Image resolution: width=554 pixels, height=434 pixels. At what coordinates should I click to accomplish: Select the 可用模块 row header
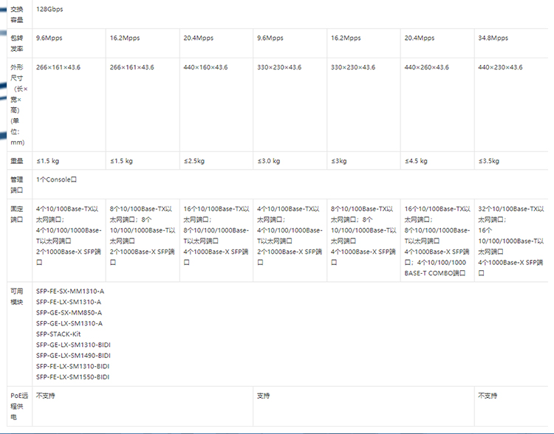[16, 296]
